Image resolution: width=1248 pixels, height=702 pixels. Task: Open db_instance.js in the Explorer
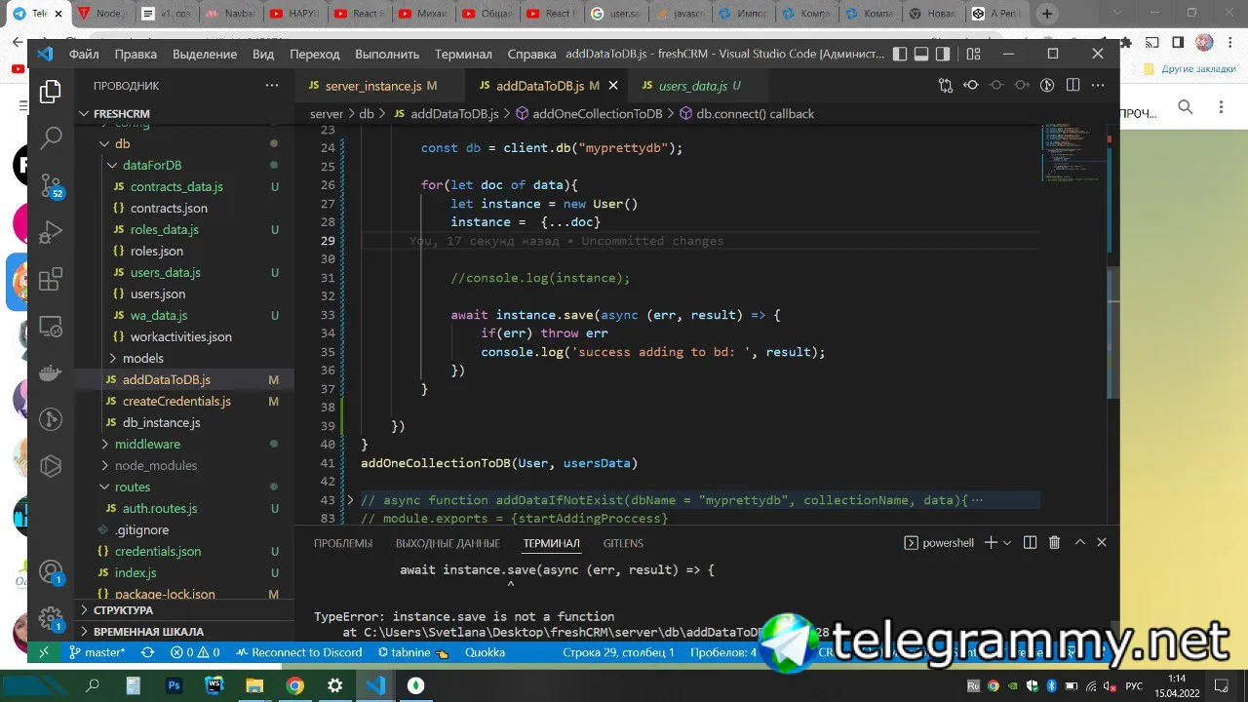[x=184, y=423]
